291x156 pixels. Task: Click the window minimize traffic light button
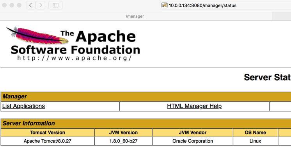point(12,5)
